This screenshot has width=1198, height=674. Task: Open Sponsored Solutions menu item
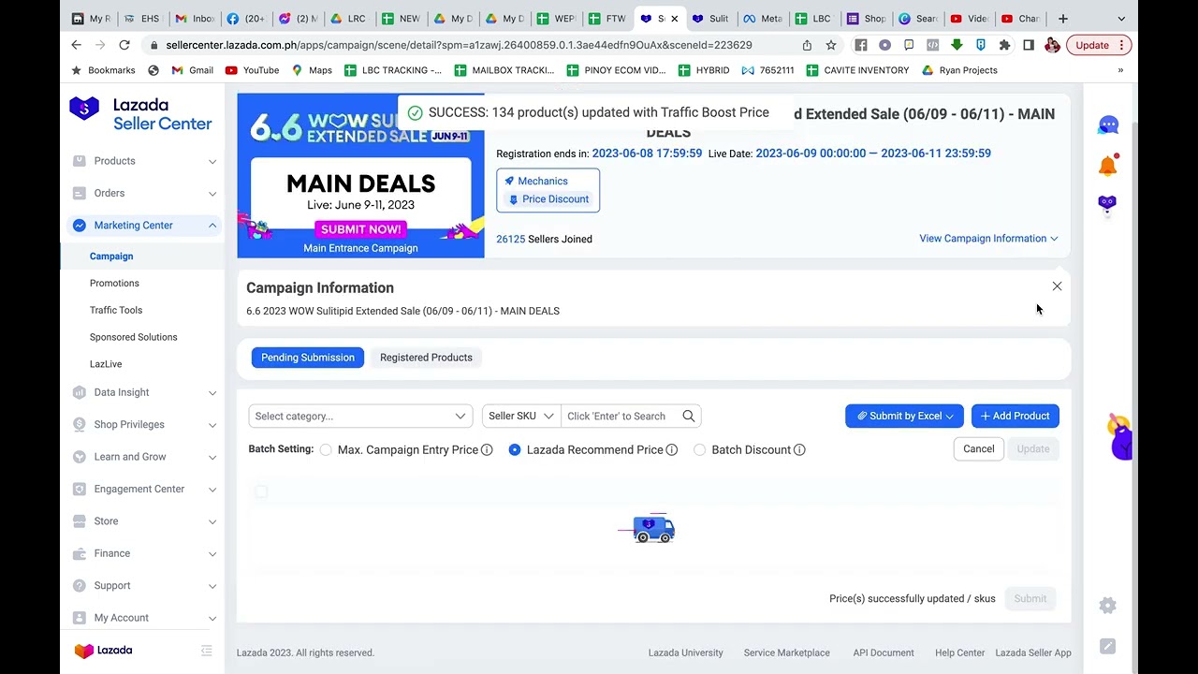click(133, 337)
